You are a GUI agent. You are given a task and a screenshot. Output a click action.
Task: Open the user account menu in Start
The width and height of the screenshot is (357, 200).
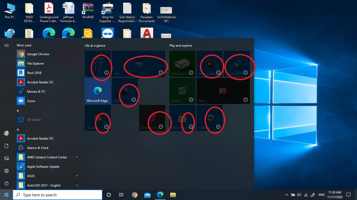coord(7,133)
